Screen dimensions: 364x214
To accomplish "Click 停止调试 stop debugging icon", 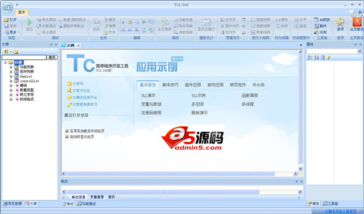I will pos(39,32).
